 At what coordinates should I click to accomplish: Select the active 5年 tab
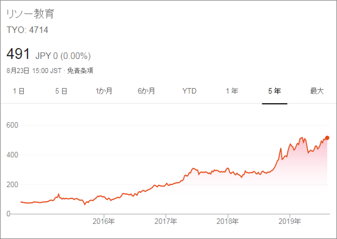[274, 91]
